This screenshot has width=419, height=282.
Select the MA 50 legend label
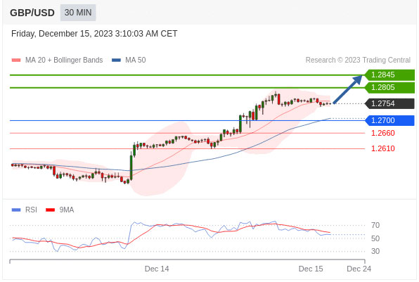[x=136, y=60]
